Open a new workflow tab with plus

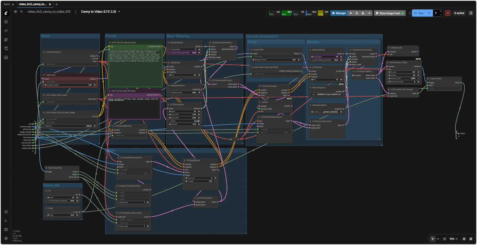(x=57, y=4)
